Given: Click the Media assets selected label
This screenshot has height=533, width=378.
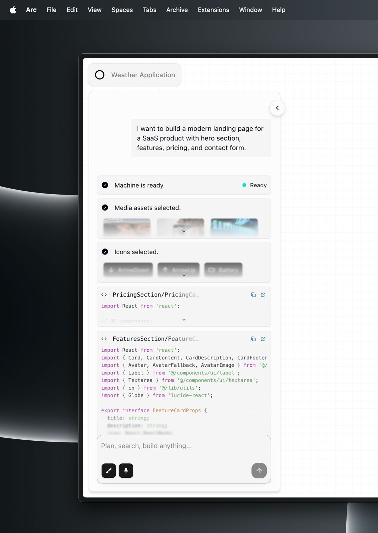Looking at the screenshot, I should click(148, 208).
